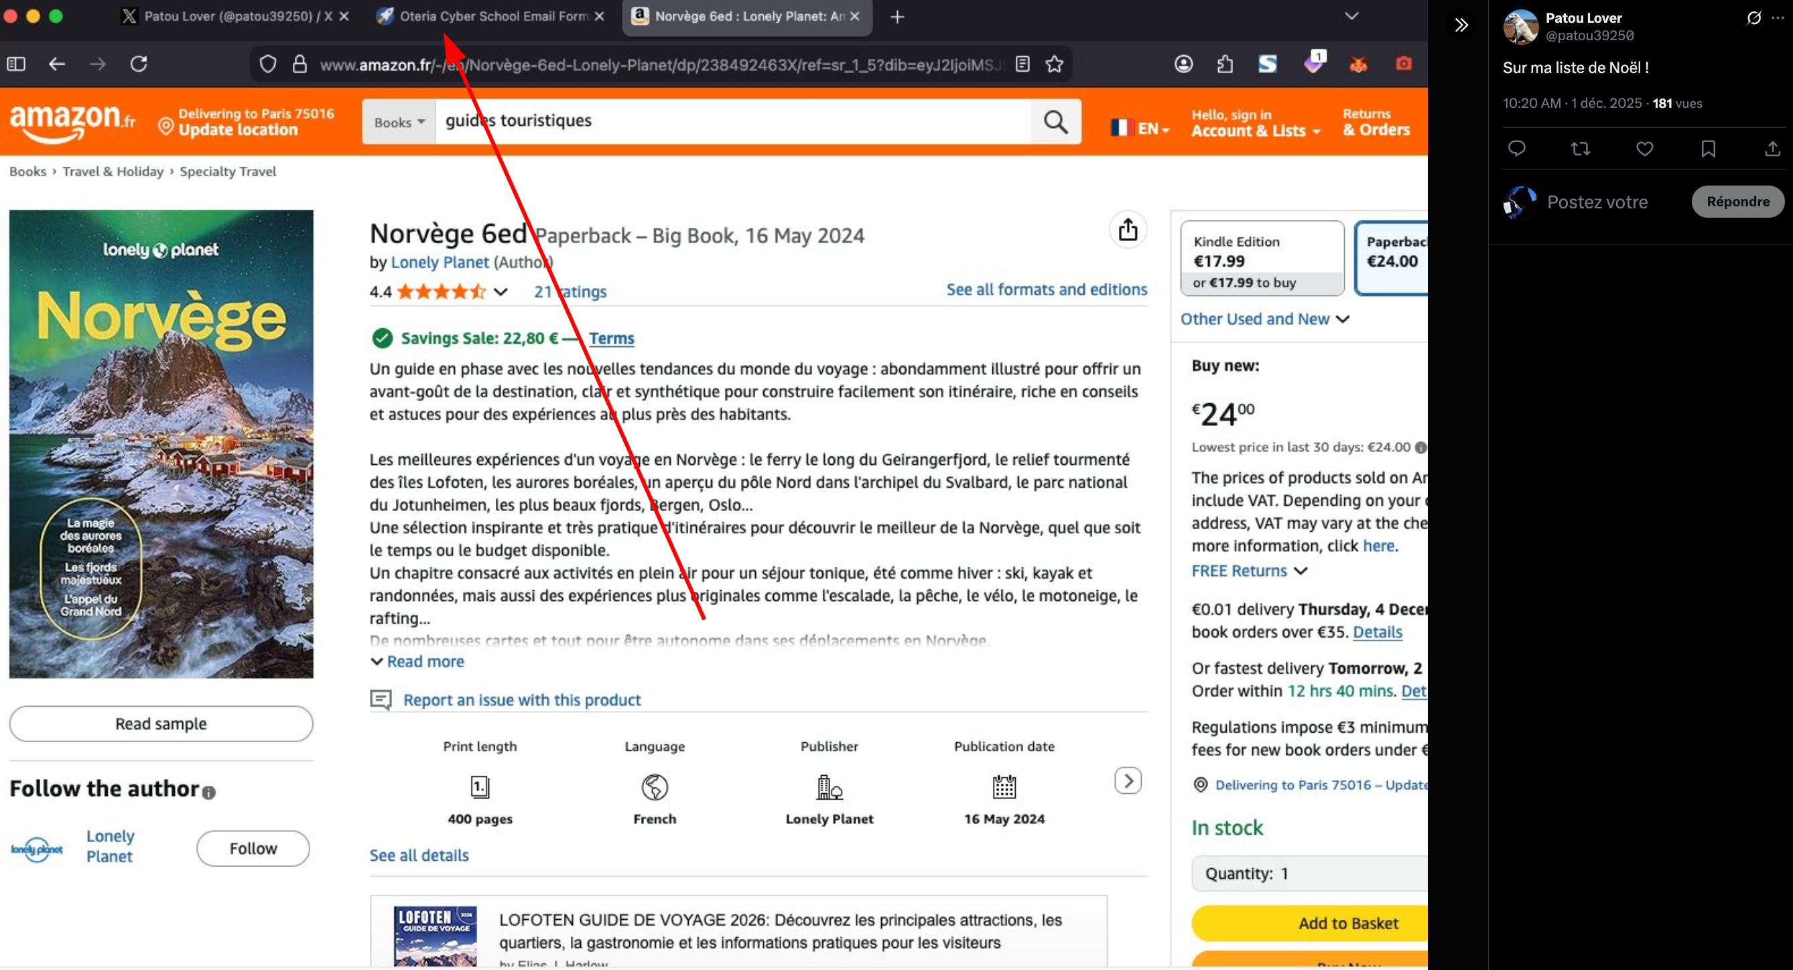This screenshot has width=1793, height=970.
Task: Expand Other Used and New options
Action: click(x=1264, y=319)
